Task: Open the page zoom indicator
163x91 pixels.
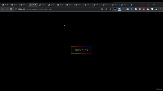Action: 102,9
